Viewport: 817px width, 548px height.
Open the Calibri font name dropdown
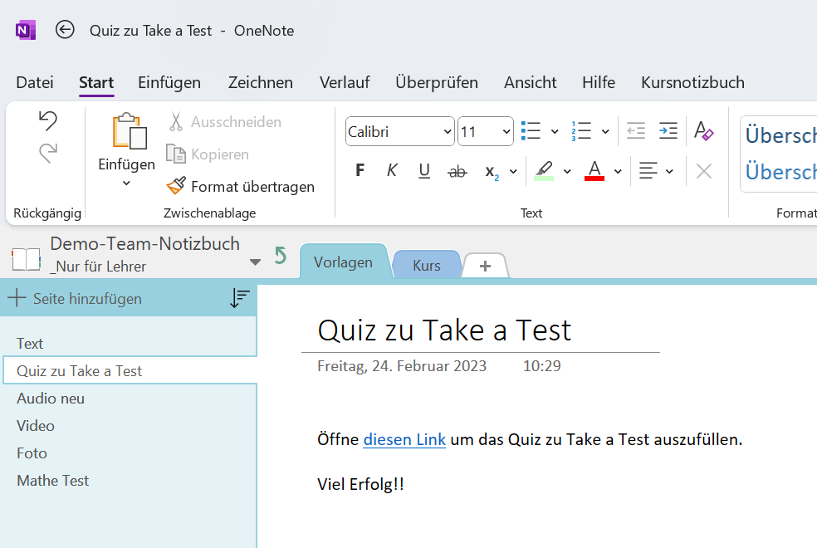(x=448, y=132)
